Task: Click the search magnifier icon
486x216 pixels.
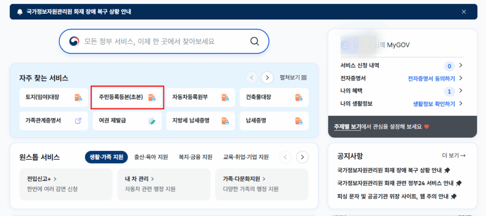Action: tap(254, 41)
